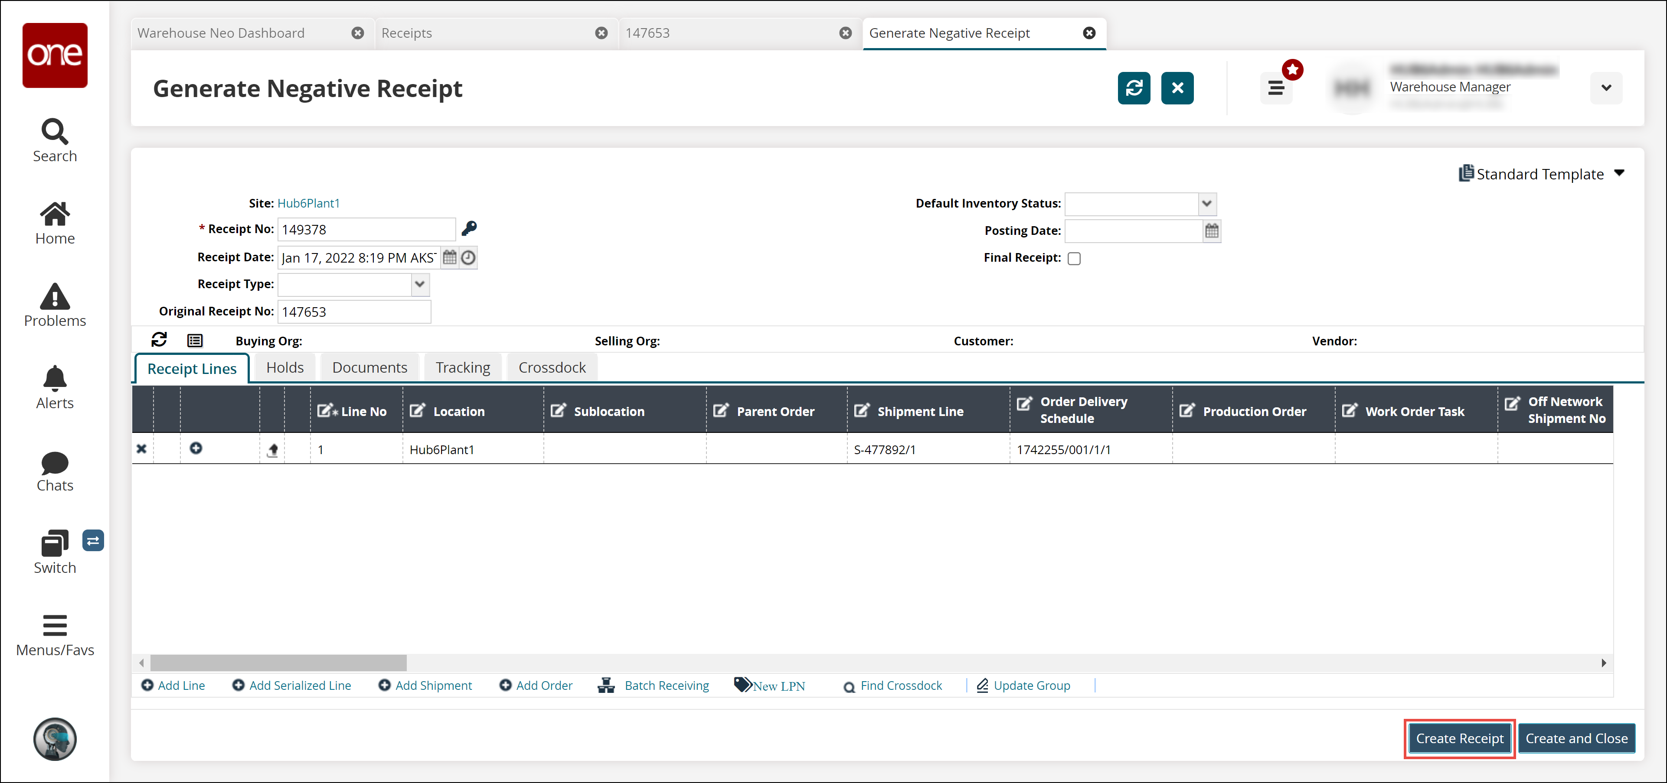Toggle the Final Receipt checkbox
Viewport: 1667px width, 783px height.
click(x=1074, y=259)
